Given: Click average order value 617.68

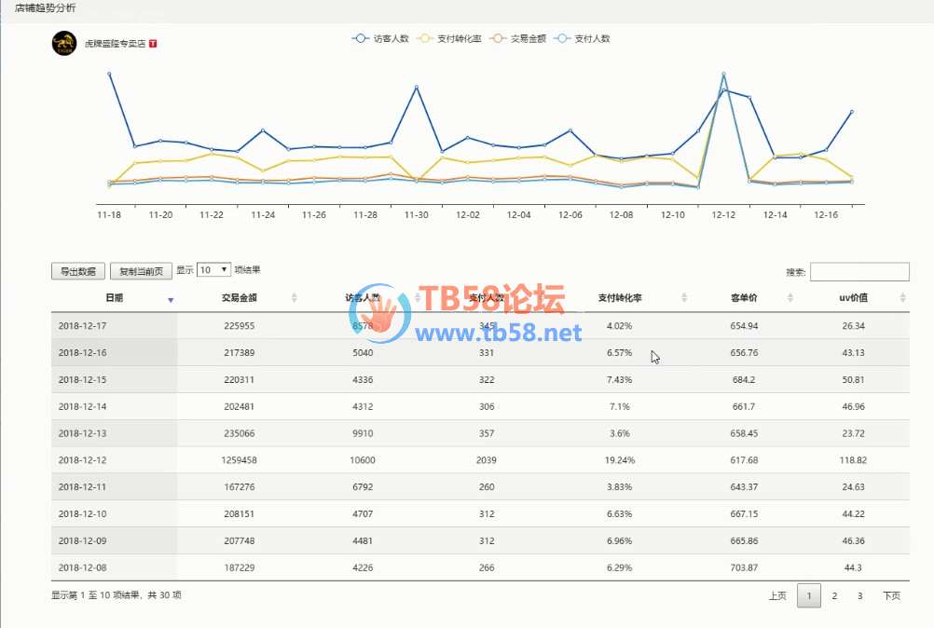Looking at the screenshot, I should (x=744, y=460).
